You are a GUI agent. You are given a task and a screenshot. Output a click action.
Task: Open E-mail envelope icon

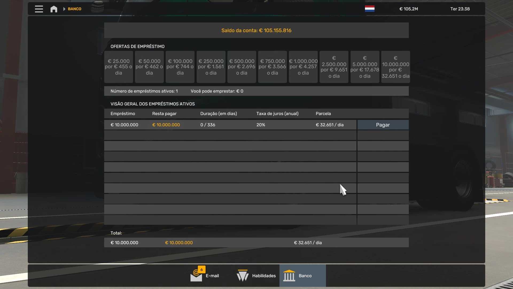[196, 277]
